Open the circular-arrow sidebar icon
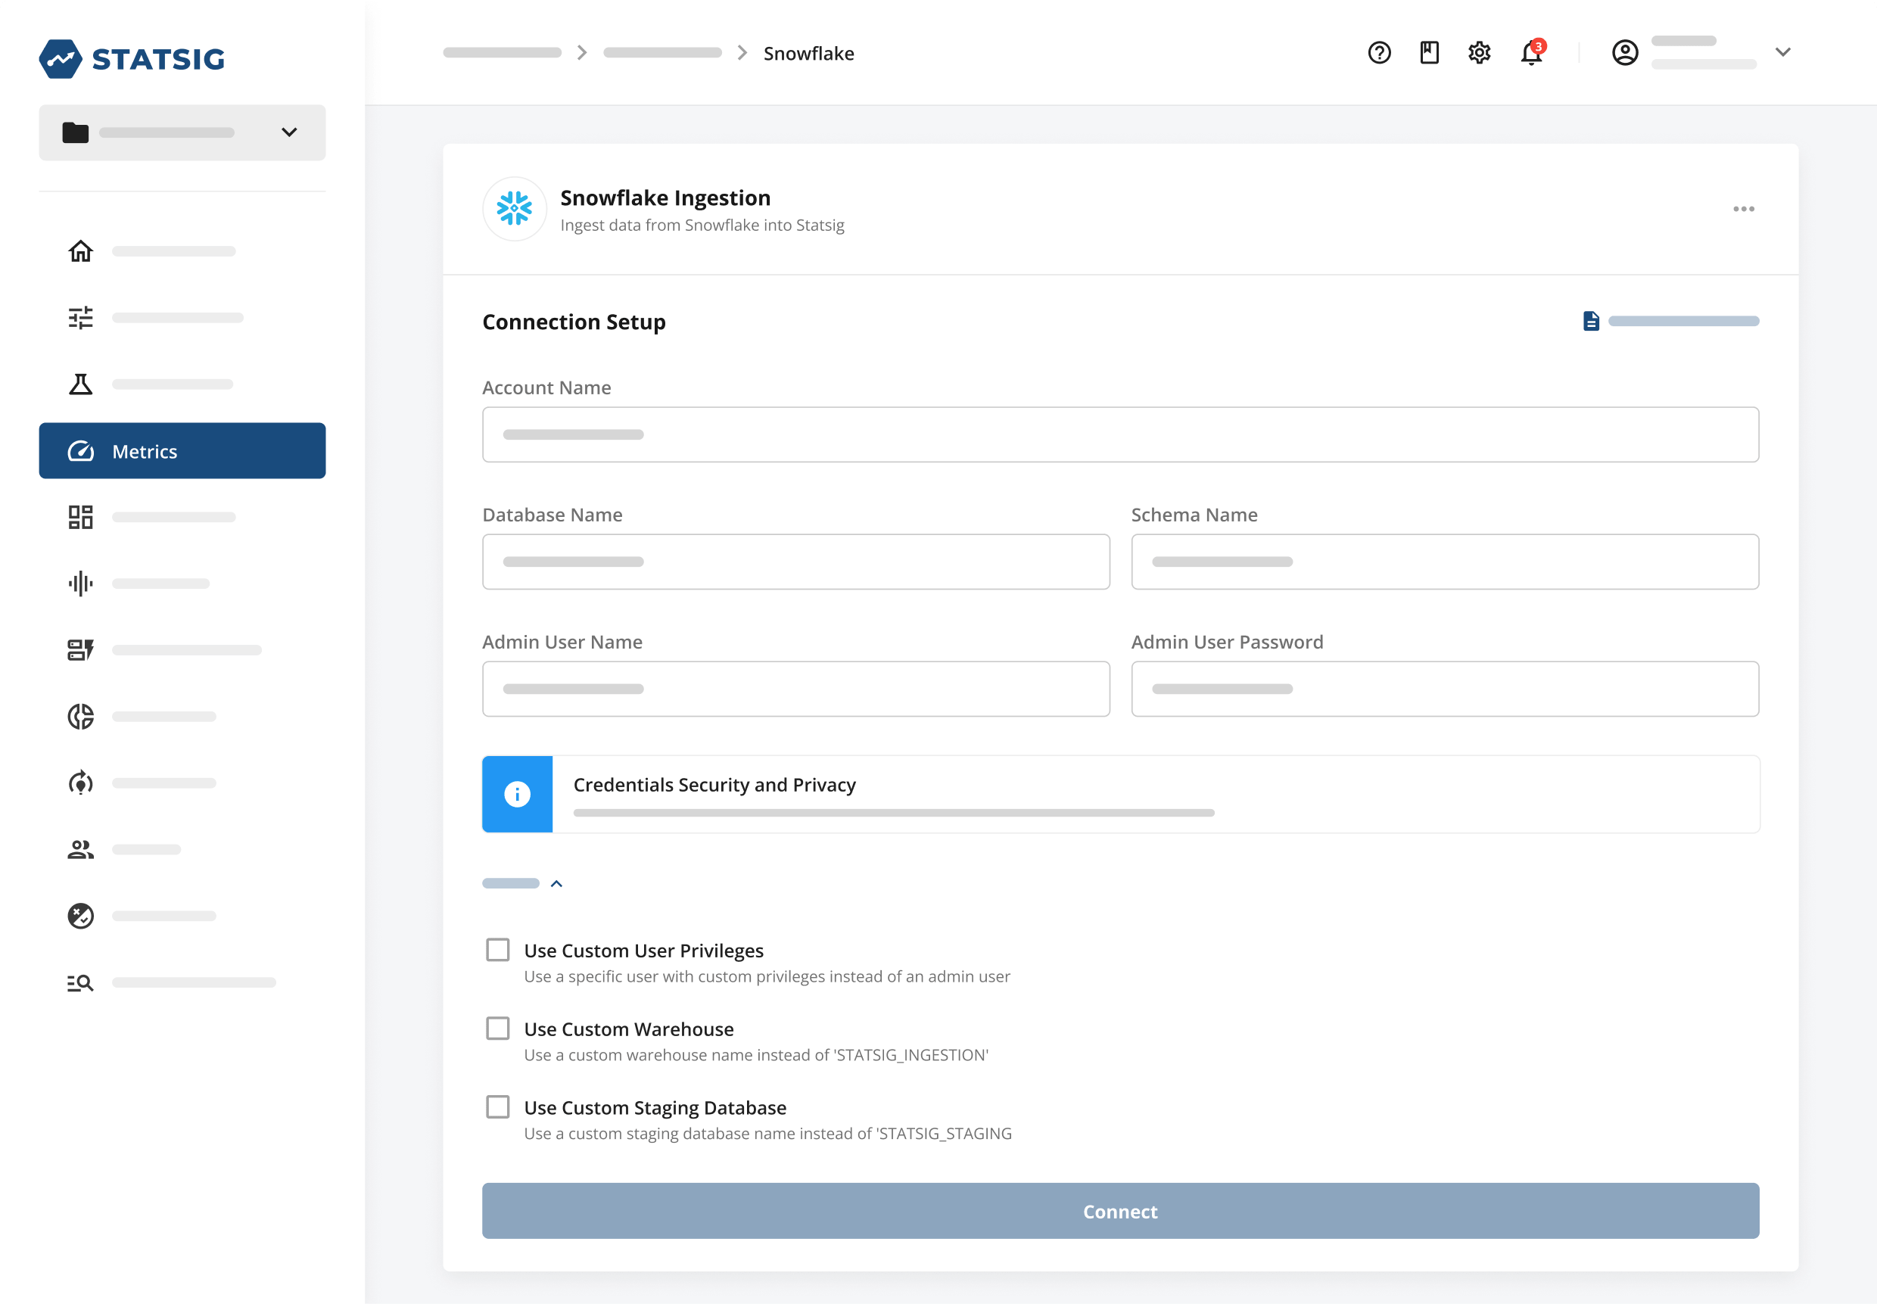 click(80, 783)
